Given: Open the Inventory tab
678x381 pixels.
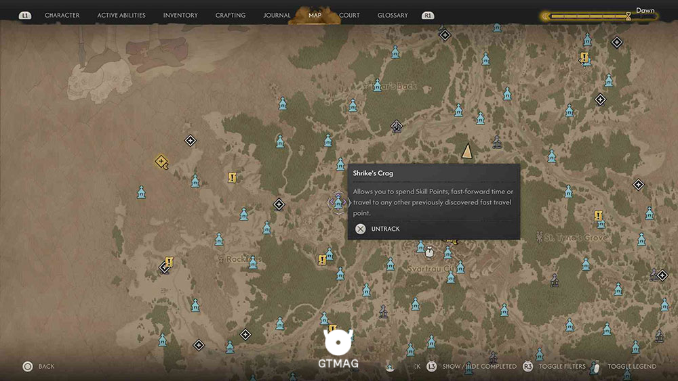Looking at the screenshot, I should pos(180,15).
